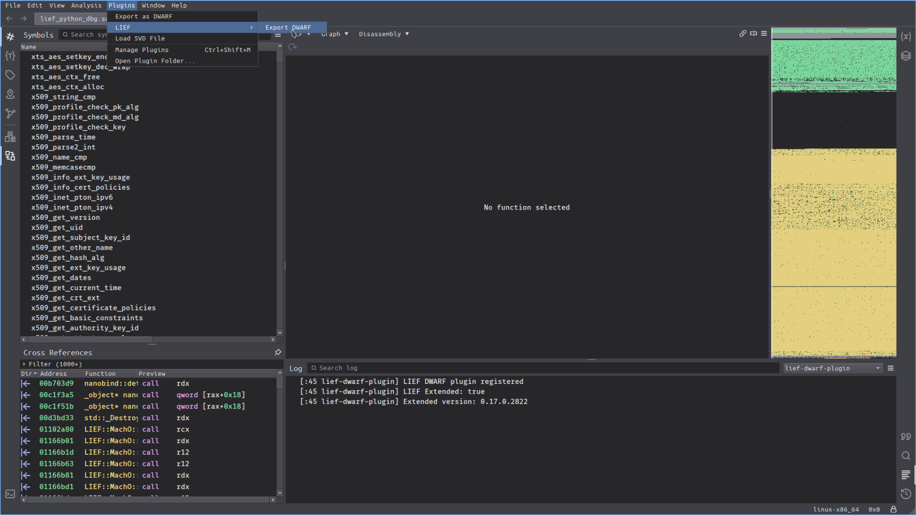
Task: Click the refresh arrow in the view
Action: (293, 47)
